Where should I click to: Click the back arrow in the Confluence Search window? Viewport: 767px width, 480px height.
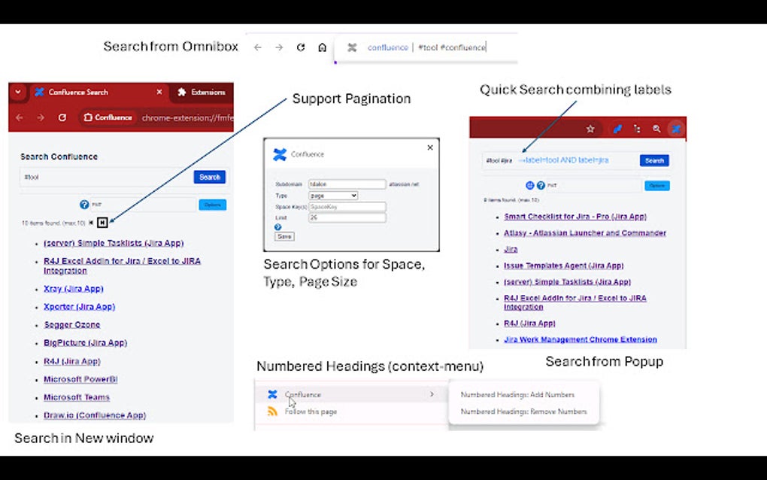click(x=18, y=117)
